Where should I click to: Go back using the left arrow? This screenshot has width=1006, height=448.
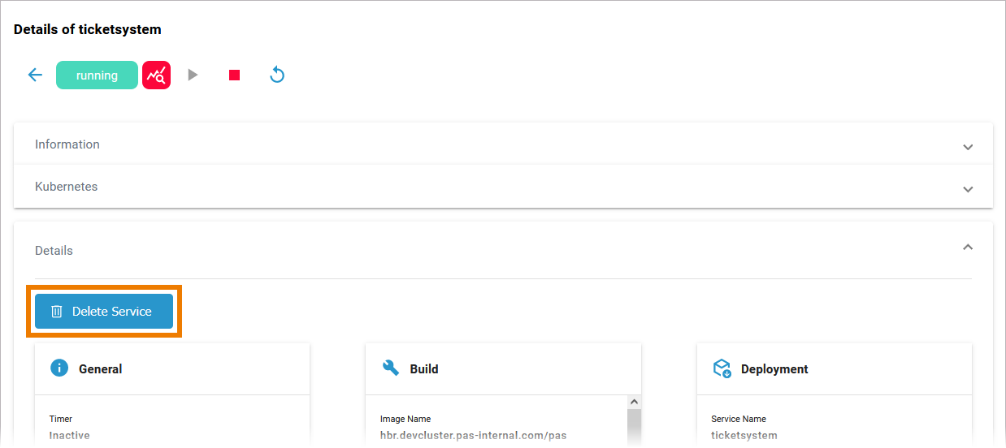pyautogui.click(x=35, y=75)
